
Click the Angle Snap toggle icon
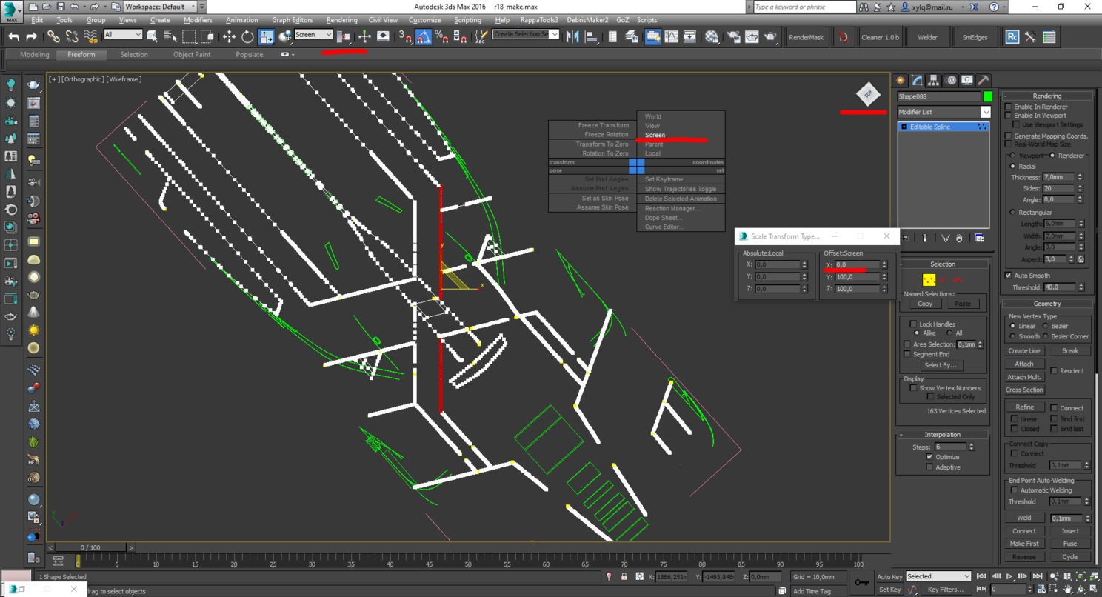point(424,36)
